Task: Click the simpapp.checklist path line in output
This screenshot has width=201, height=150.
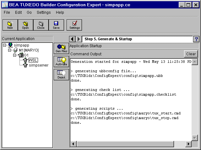Action: 123,94
